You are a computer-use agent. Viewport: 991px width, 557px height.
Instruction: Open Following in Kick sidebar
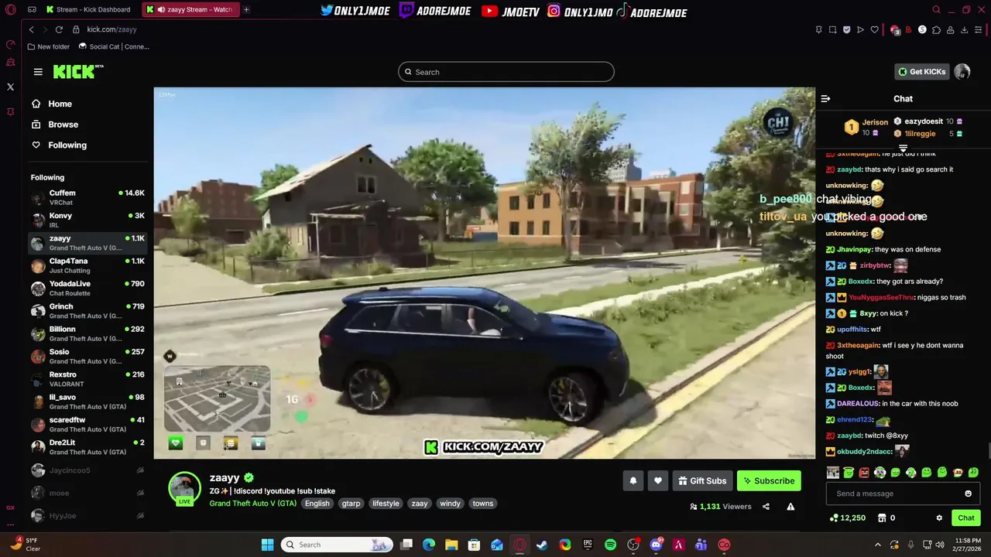59,145
